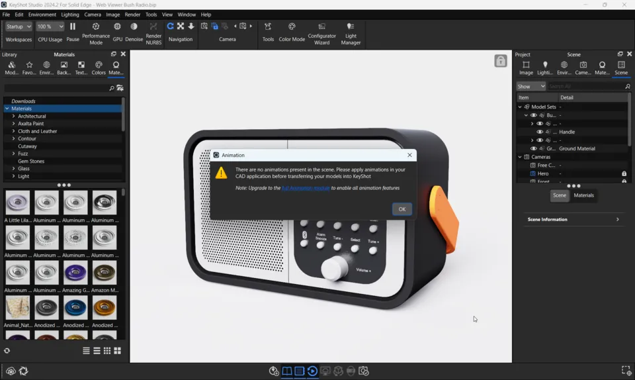This screenshot has height=380, width=635.
Task: Select the Dolly navigation icon
Action: coord(191,26)
